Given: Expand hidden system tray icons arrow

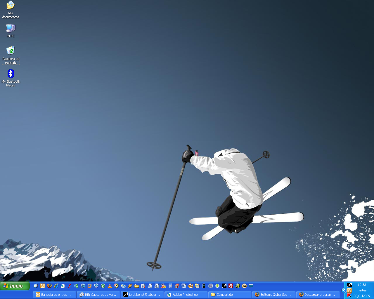Looking at the screenshot, I should pyautogui.click(x=344, y=290).
